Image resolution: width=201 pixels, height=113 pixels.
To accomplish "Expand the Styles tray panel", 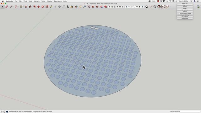I will [x=185, y=8].
